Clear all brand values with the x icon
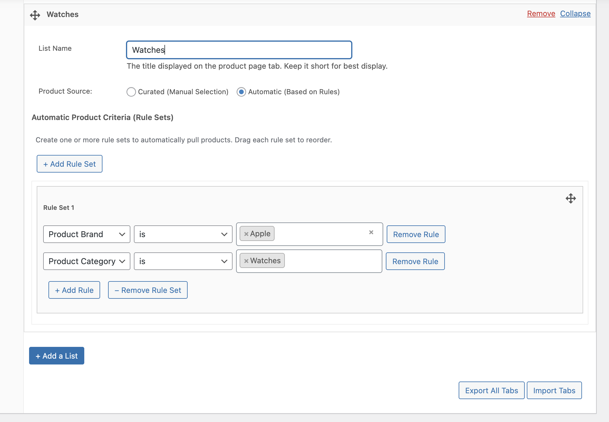Image resolution: width=609 pixels, height=422 pixels. point(371,232)
